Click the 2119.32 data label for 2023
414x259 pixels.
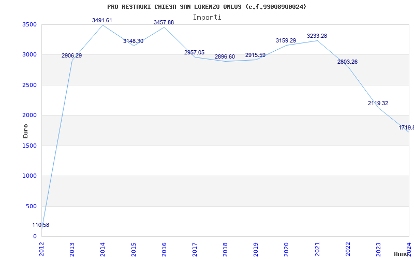(378, 103)
